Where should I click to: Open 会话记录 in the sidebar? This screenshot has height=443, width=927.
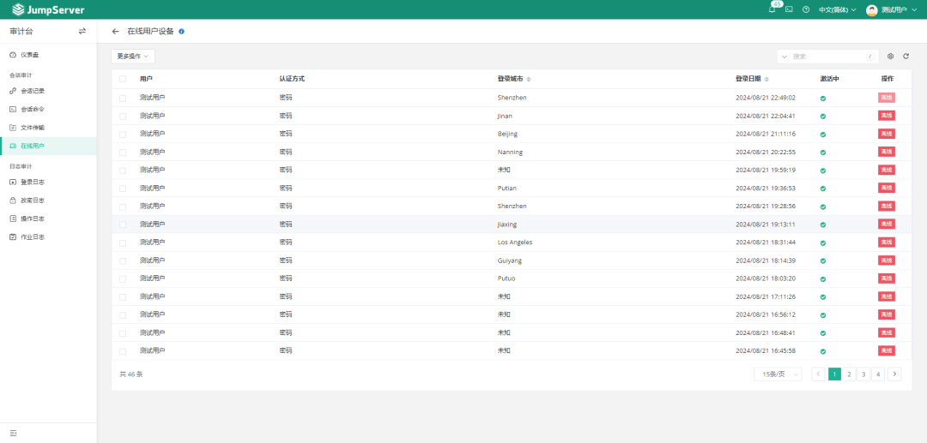[33, 91]
